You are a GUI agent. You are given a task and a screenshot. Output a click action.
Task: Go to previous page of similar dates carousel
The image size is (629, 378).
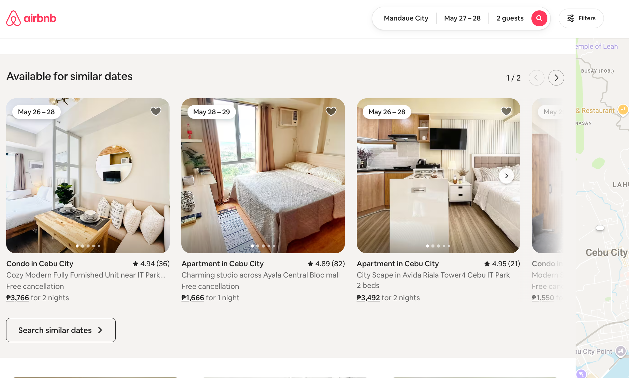pyautogui.click(x=536, y=78)
